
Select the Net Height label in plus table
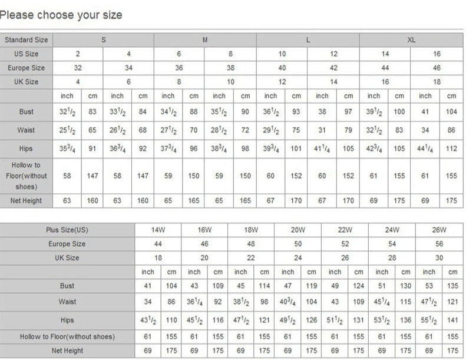[x=67, y=351]
